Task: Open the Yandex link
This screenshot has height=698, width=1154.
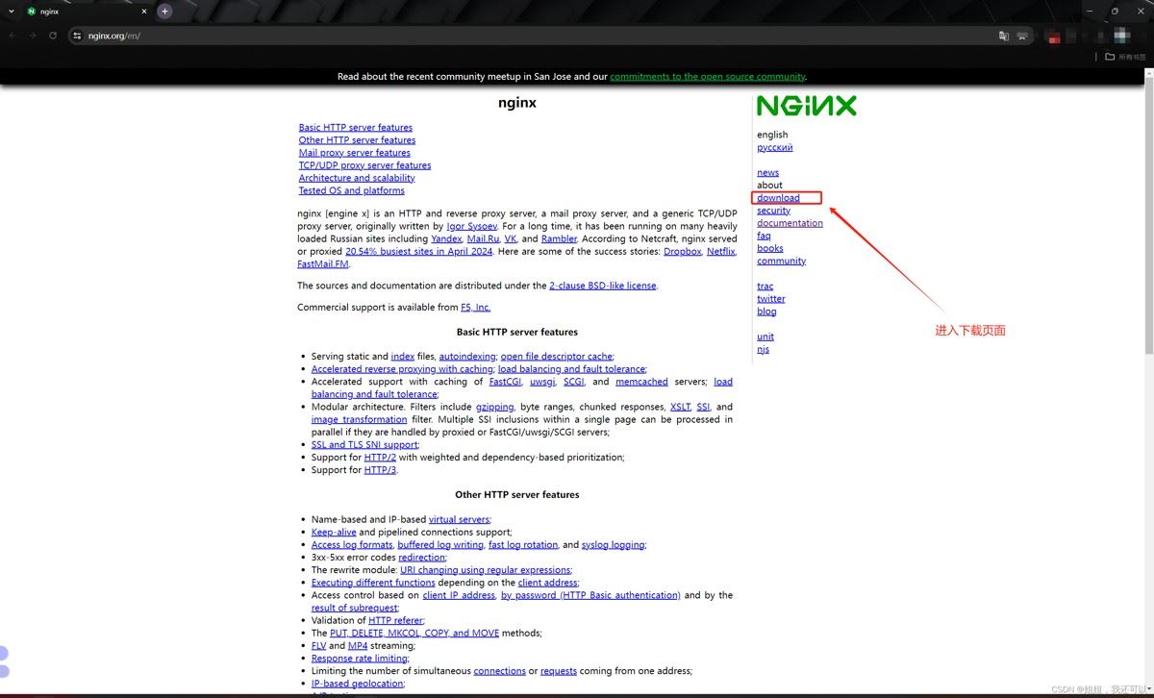Action: pyautogui.click(x=446, y=238)
